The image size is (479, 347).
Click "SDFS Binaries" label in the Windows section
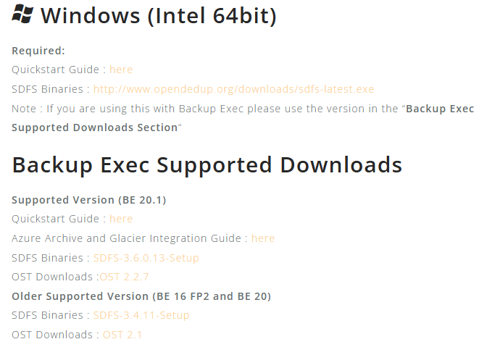coord(47,89)
